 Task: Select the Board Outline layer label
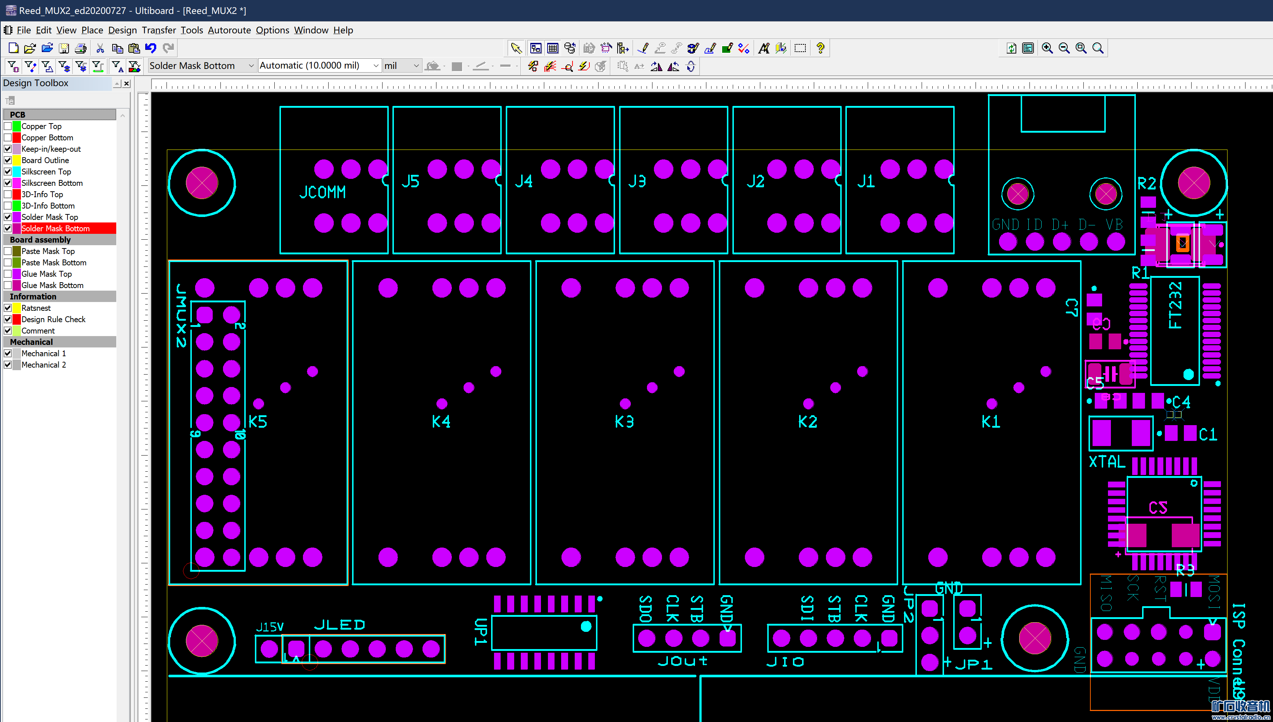[x=45, y=160]
